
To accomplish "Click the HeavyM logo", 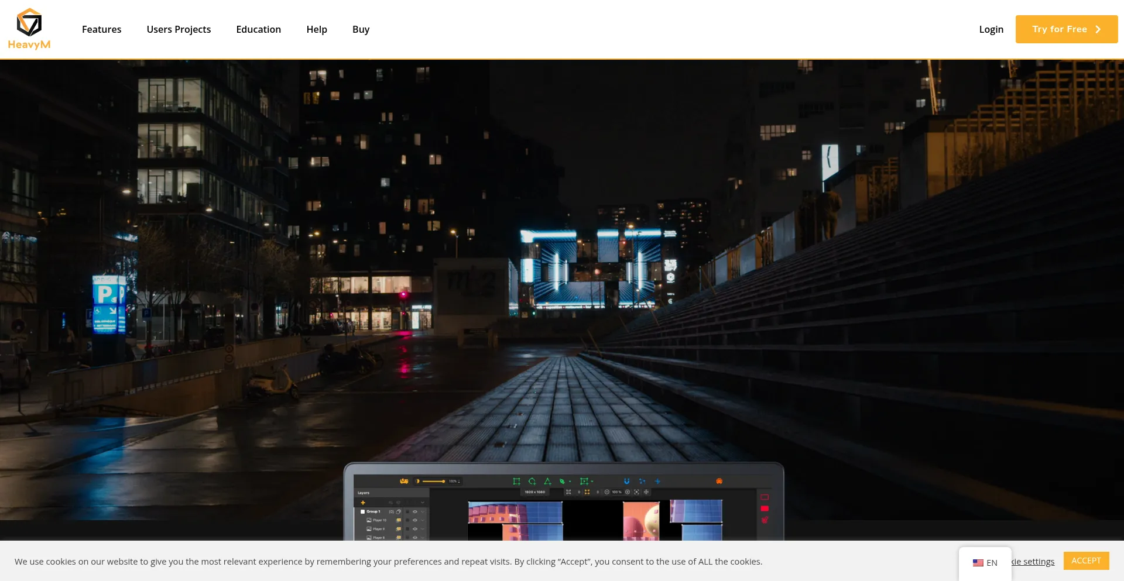I will pos(29,29).
